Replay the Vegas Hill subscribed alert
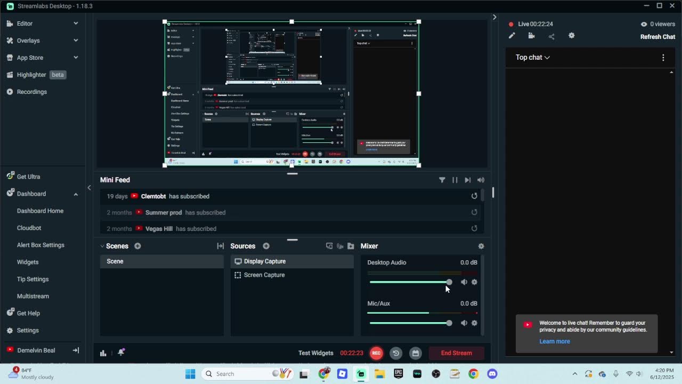 coord(474,228)
